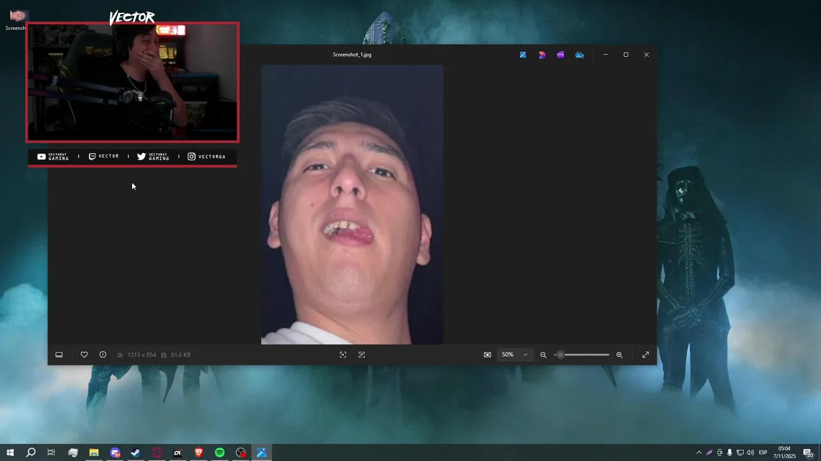Open the Designer icon in Photos title bar
Viewport: 821px width, 461px height.
(x=542, y=55)
